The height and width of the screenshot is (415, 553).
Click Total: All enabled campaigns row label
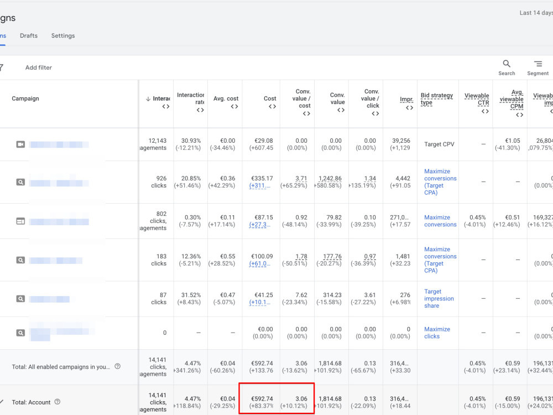click(61, 367)
